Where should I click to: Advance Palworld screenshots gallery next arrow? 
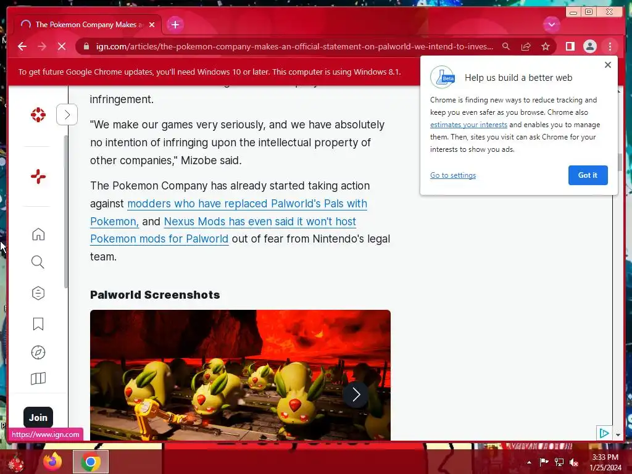(356, 394)
